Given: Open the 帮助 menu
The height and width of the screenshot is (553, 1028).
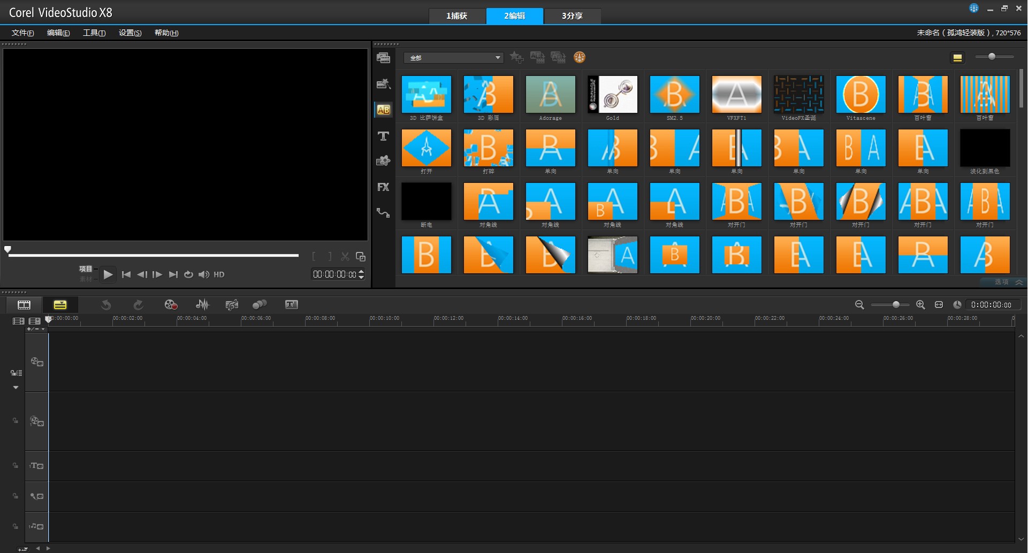Looking at the screenshot, I should click(x=166, y=33).
